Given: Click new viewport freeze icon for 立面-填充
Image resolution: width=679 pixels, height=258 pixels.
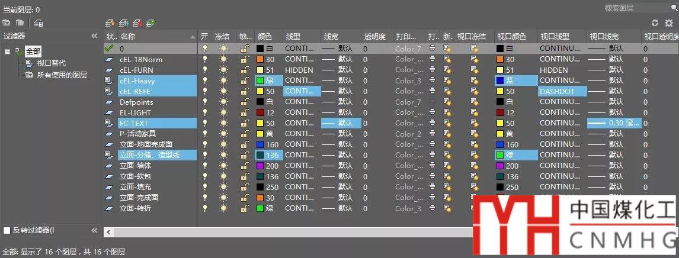Looking at the screenshot, I should point(447,186).
